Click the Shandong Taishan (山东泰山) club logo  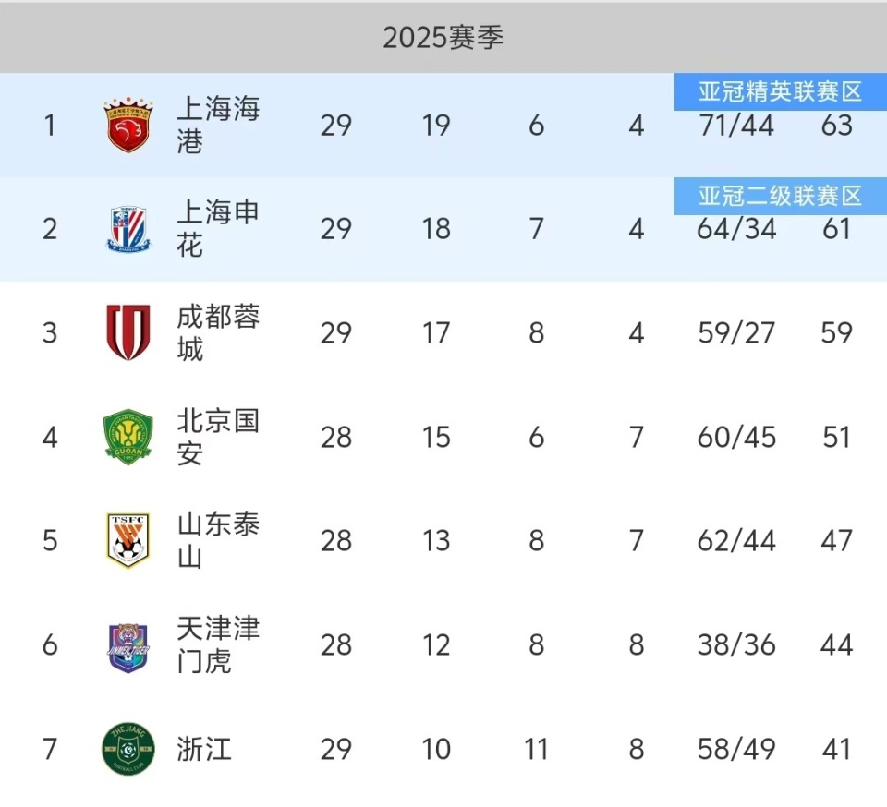point(128,540)
